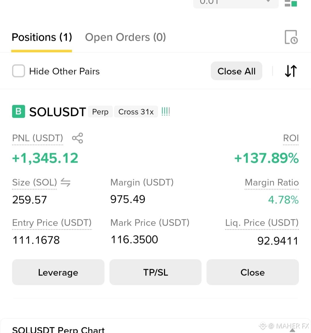Tap the chart collapse arrow
The height and width of the screenshot is (333, 311).
tap(293, 330)
